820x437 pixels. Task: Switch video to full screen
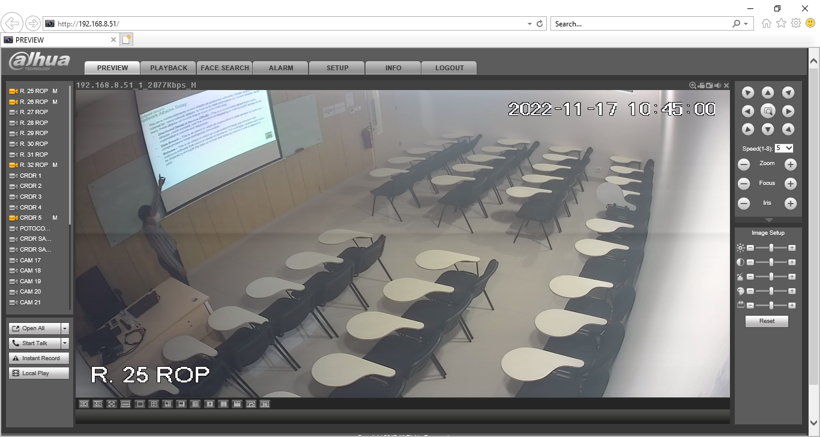pos(112,404)
